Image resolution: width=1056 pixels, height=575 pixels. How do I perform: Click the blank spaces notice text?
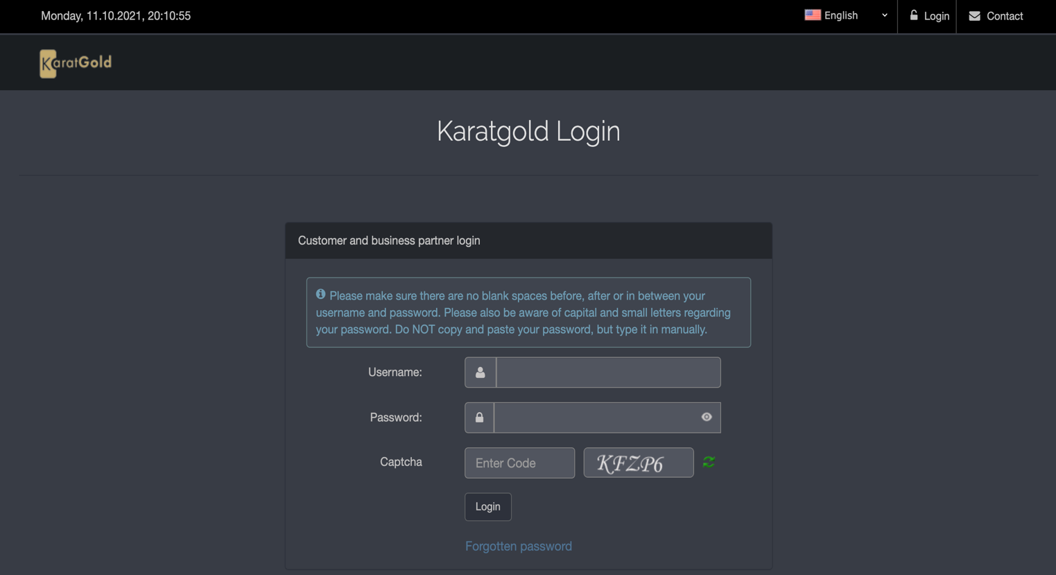[523, 312]
